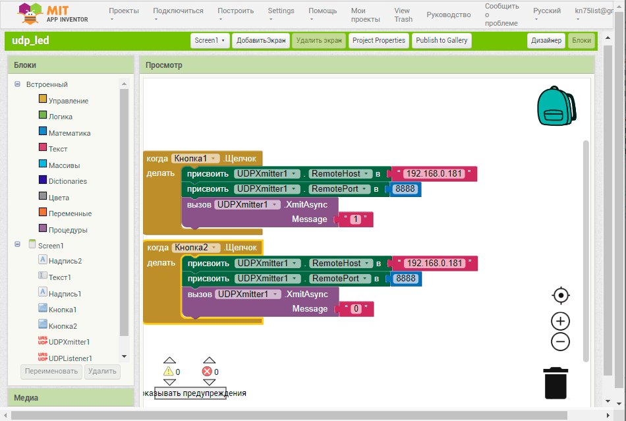Collapse the Screen1 component tree
Image resolution: width=626 pixels, height=421 pixels.
(x=17, y=245)
